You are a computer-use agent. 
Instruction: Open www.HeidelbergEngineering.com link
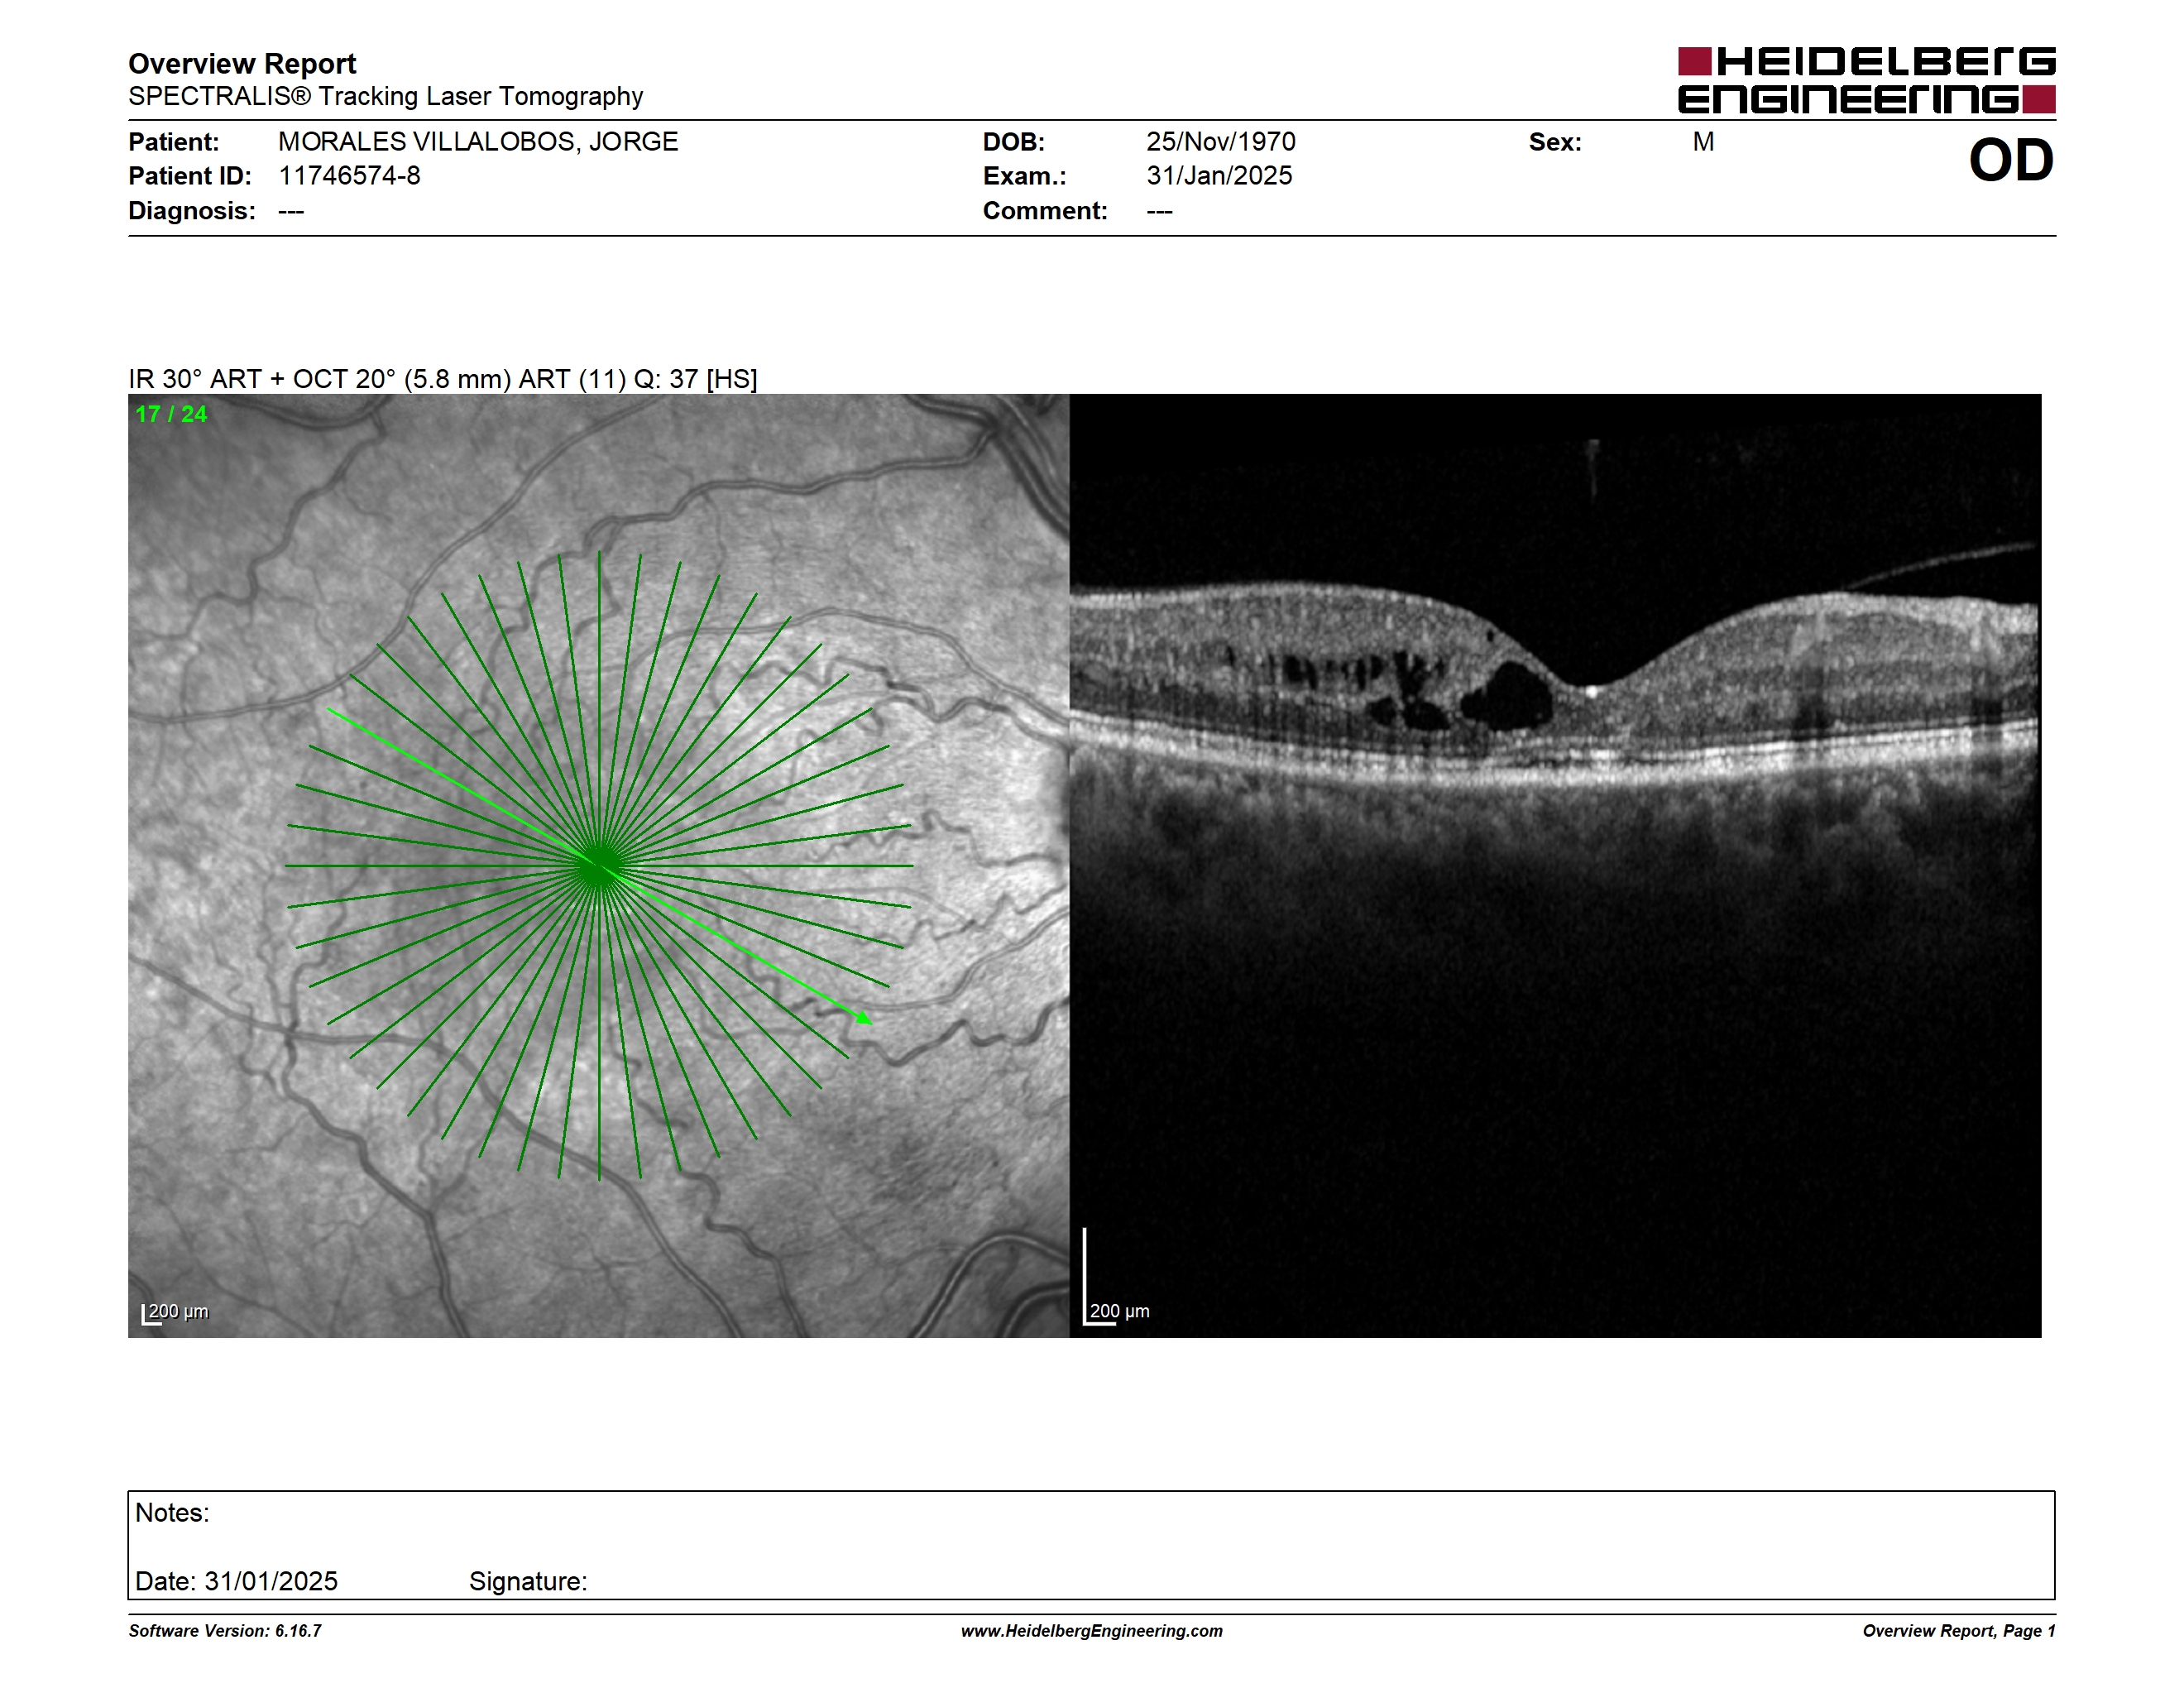tap(1092, 1631)
